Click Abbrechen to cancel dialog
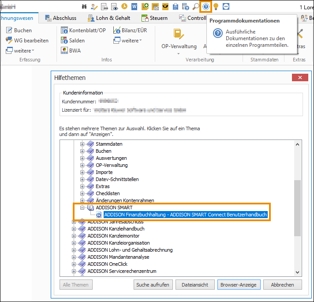Image resolution: width=314 pixels, height=302 pixels. (282, 284)
